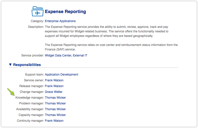
Task: Click the Expense Reporting folder airplane icon
Action: pos(38,11)
